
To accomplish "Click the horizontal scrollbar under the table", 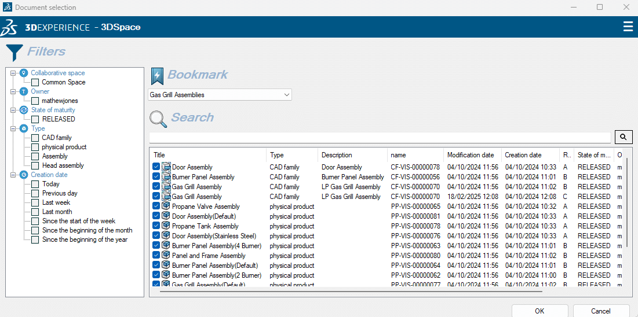I will [x=351, y=291].
